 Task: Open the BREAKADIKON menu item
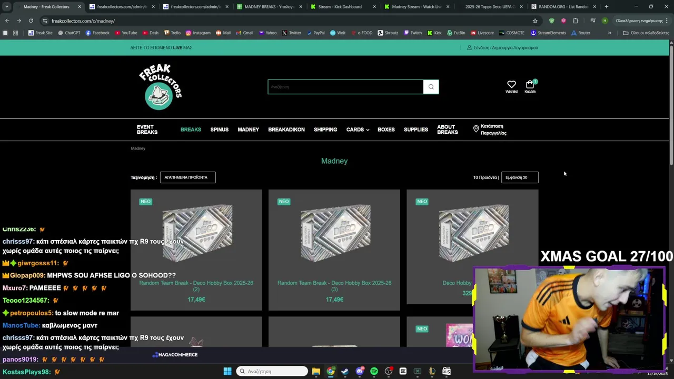[x=286, y=129]
